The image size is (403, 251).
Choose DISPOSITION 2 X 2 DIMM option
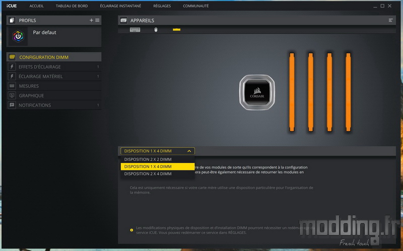tap(158, 159)
